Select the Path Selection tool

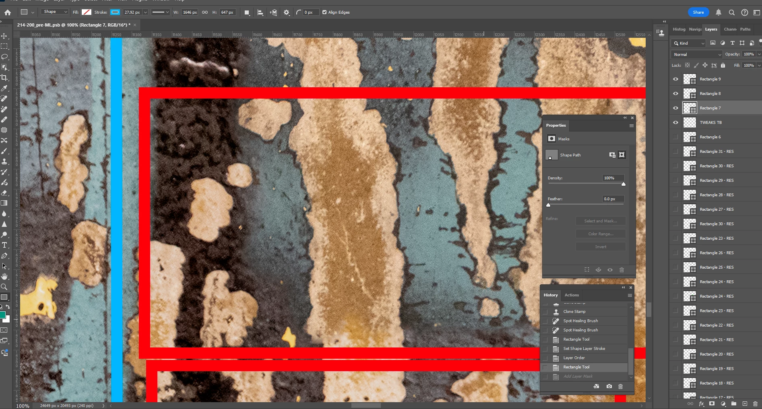pos(4,266)
